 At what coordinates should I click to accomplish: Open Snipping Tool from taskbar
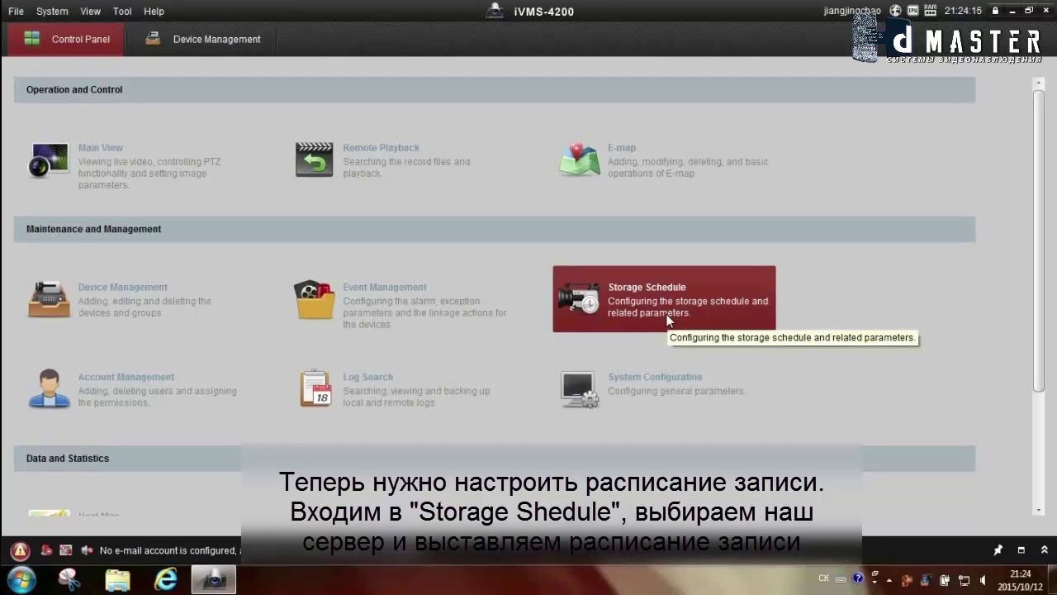point(69,579)
